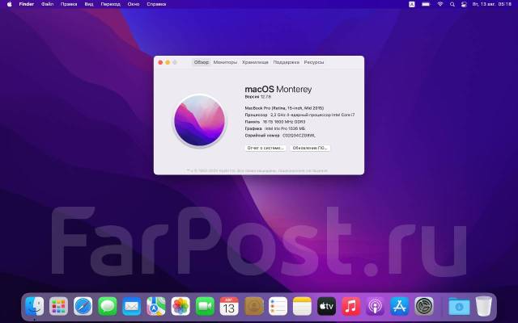
Task: Open Calendar showing 13 in dock
Action: point(229,306)
